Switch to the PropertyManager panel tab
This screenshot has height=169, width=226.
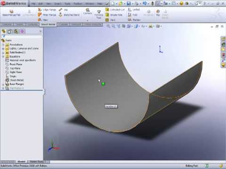[x=9, y=31]
